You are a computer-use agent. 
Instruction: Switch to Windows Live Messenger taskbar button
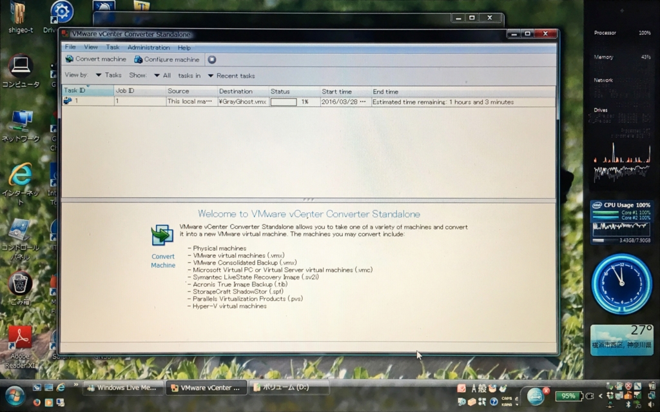click(x=122, y=387)
